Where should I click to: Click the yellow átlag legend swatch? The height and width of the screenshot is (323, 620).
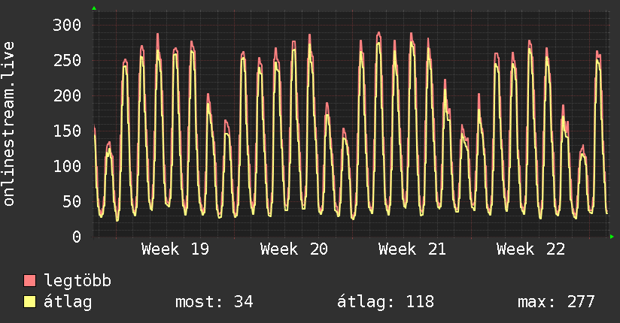tap(29, 302)
